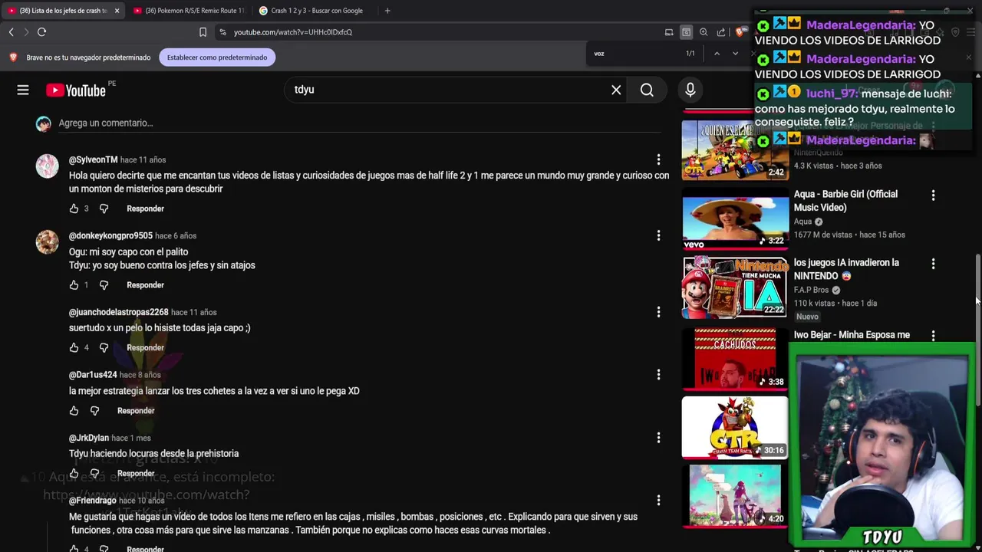Open the options menu on @JrkDylan's comment
The image size is (982, 552).
658,438
